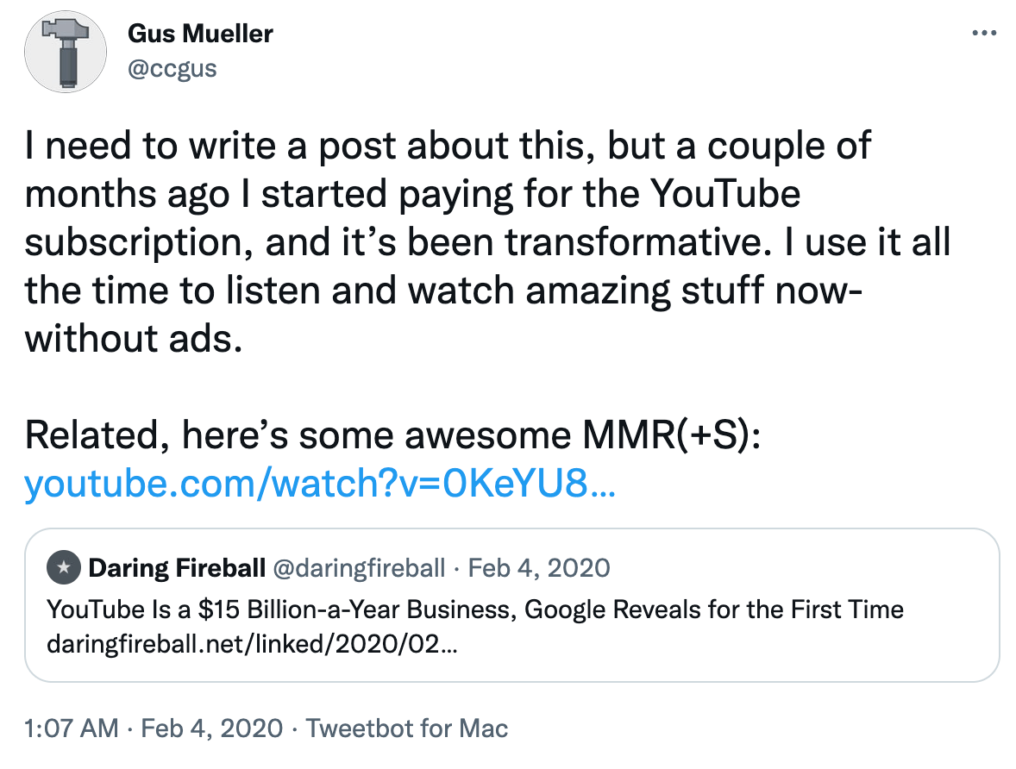The image size is (1016, 769).
Task: Click the Daring Fireball name in quoted tweet
Action: 177,568
